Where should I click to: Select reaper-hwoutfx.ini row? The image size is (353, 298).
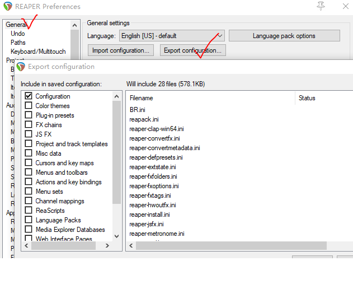point(153,205)
